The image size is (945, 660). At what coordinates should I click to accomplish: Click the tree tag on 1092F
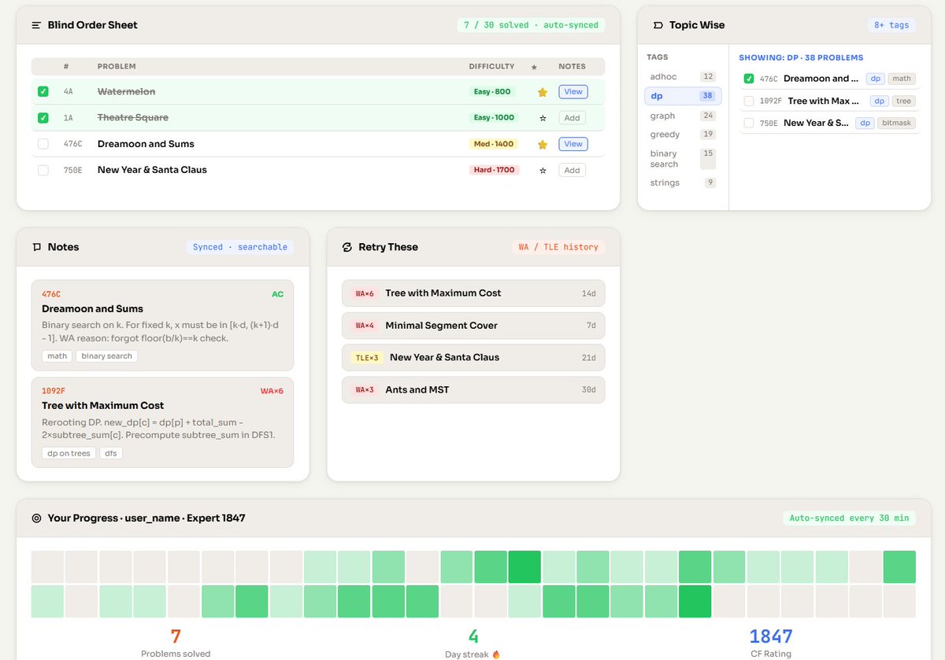(904, 101)
